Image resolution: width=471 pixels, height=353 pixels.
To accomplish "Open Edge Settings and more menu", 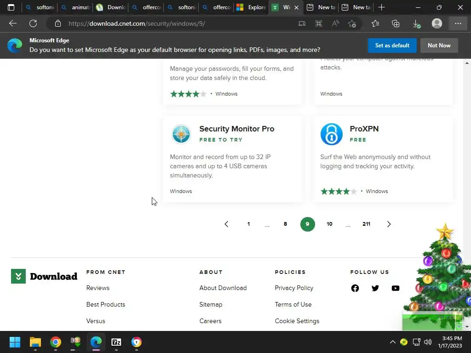I will pos(458,23).
